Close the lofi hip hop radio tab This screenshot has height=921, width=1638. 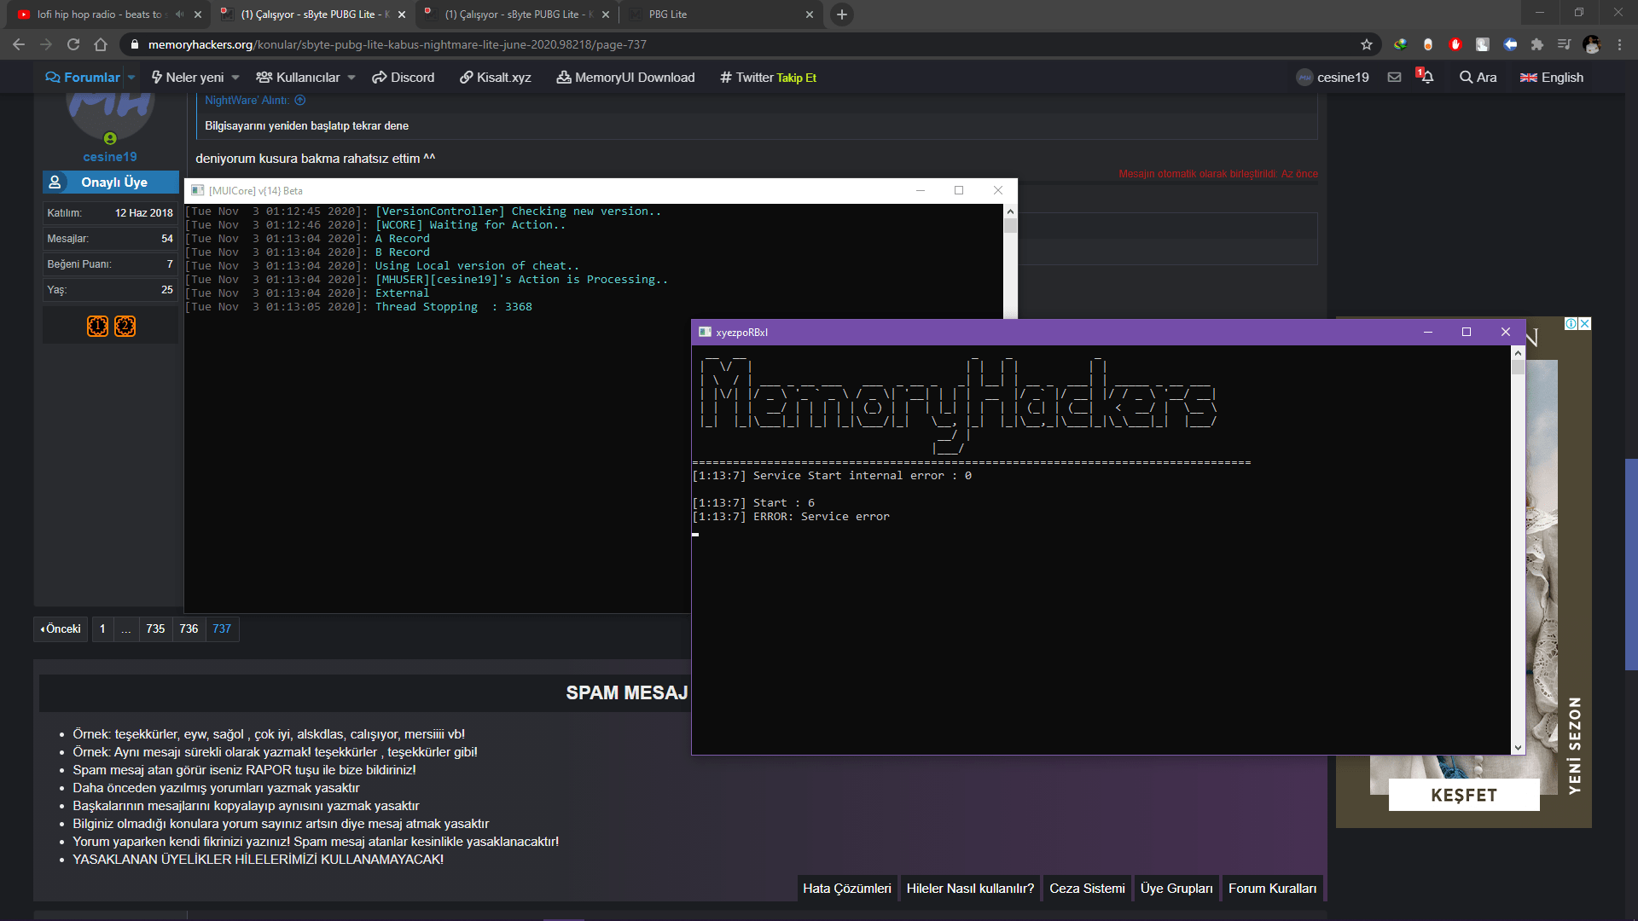click(x=198, y=14)
